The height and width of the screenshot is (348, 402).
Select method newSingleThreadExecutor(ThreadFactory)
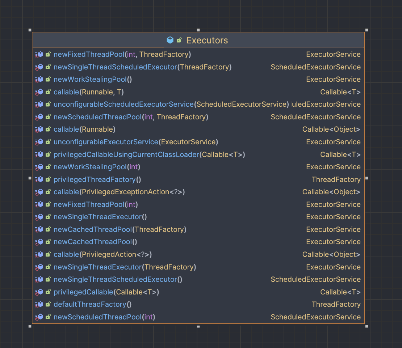pyautogui.click(x=125, y=267)
